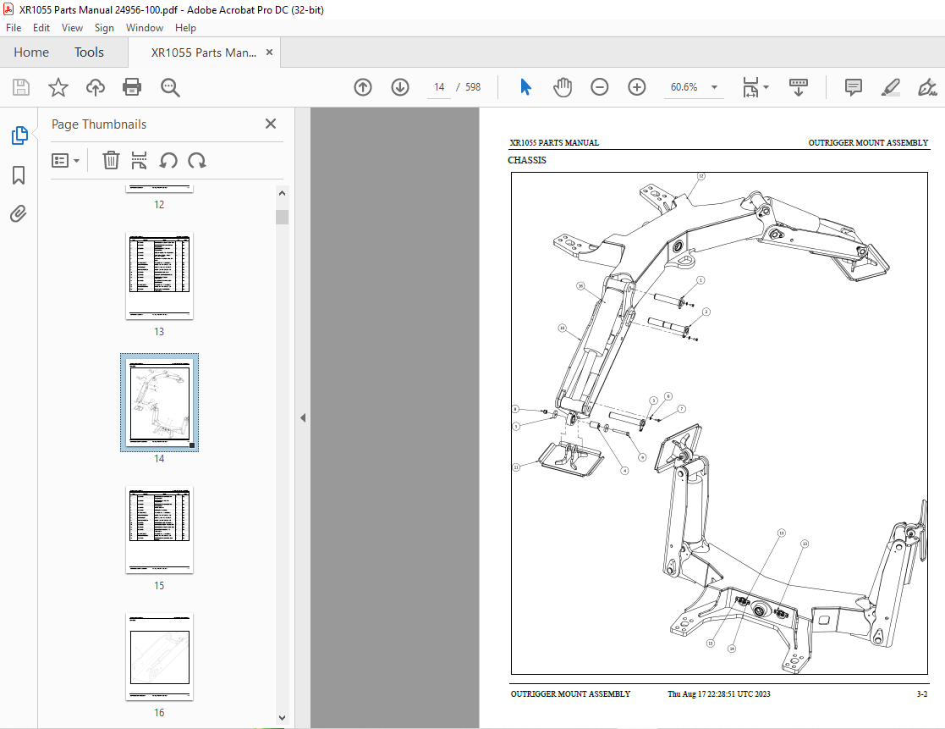Select the highlighter pen tool

pyautogui.click(x=891, y=87)
